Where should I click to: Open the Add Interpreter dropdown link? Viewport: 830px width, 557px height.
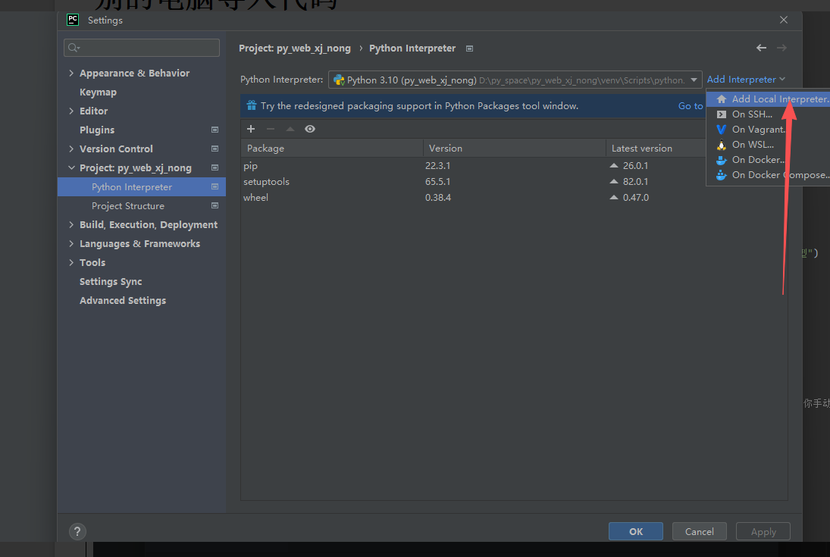[x=746, y=80]
